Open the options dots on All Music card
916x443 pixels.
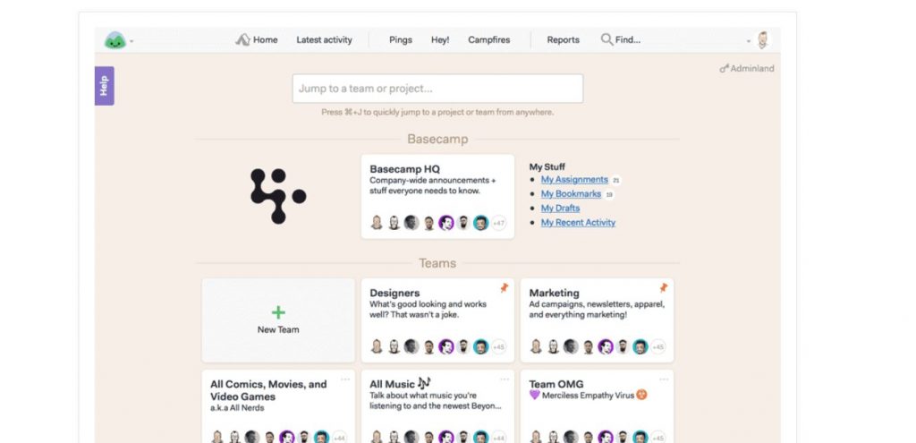[505, 379]
